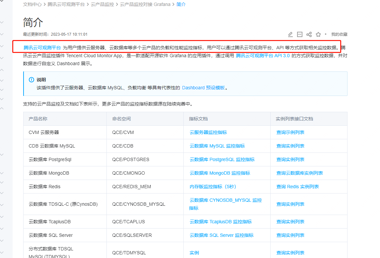
Task: Open 查询示例列表 link in CVM row
Action: [x=290, y=133]
